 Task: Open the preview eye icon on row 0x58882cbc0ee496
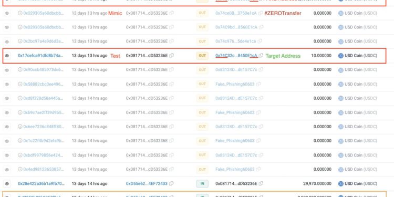pos(7,84)
